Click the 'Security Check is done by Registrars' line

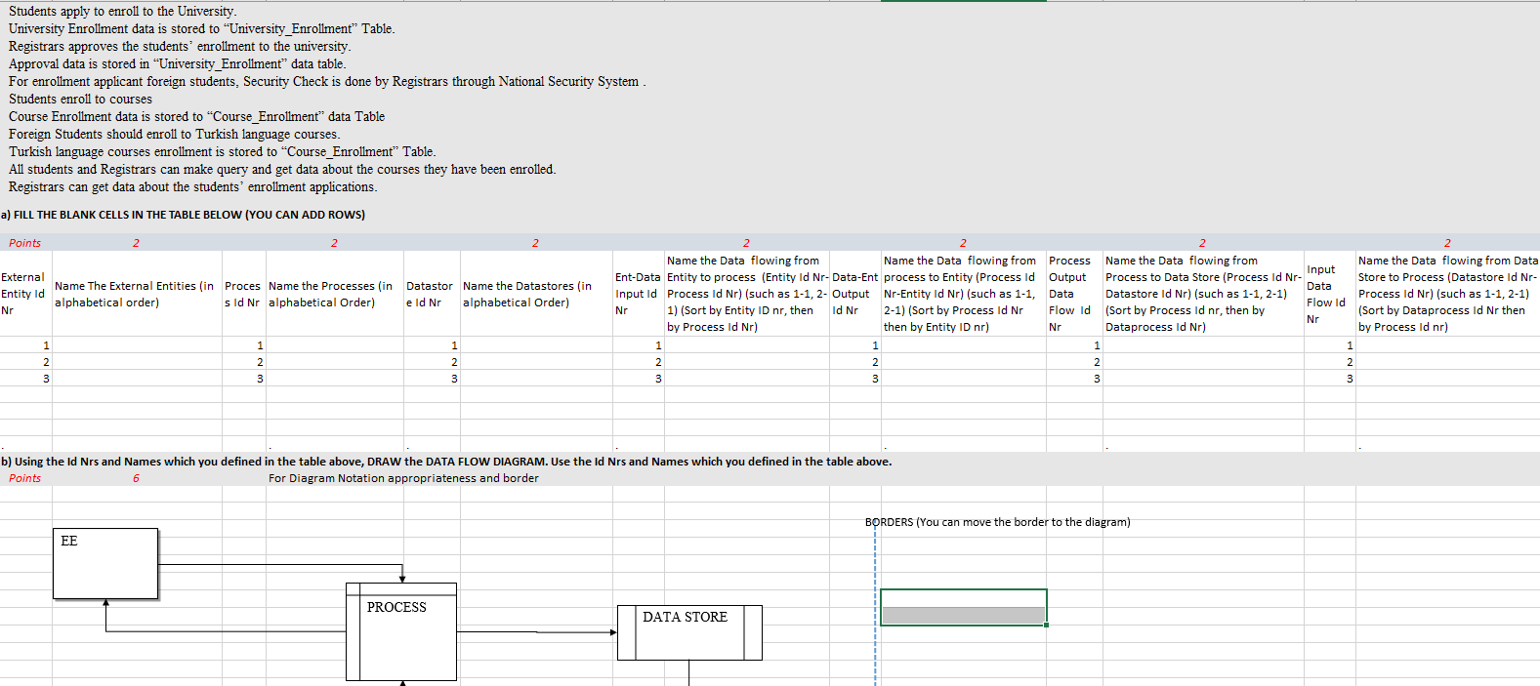point(327,81)
